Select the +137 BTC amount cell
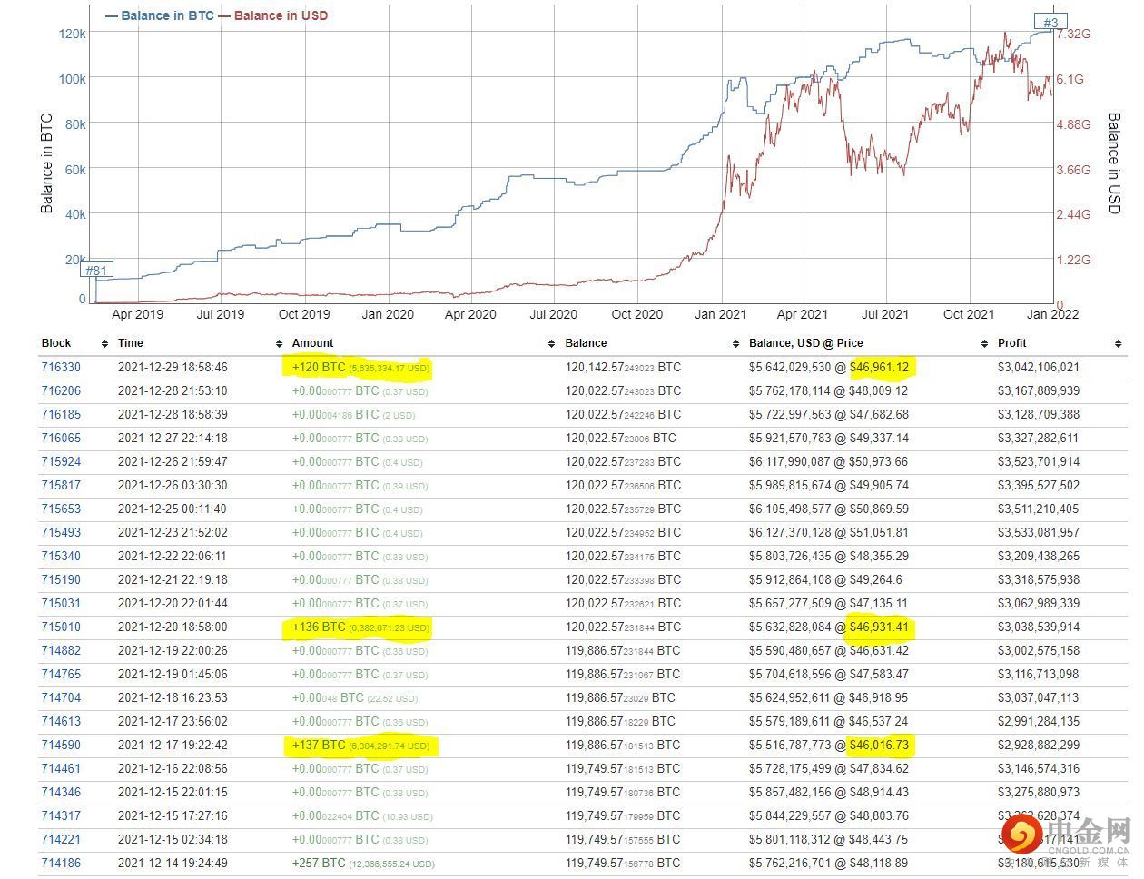The height and width of the screenshot is (879, 1144). (360, 746)
